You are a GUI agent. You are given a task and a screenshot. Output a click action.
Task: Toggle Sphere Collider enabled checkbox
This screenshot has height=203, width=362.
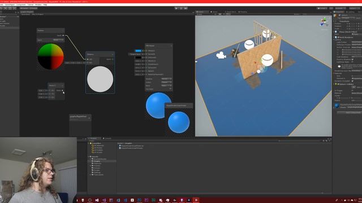[338, 84]
